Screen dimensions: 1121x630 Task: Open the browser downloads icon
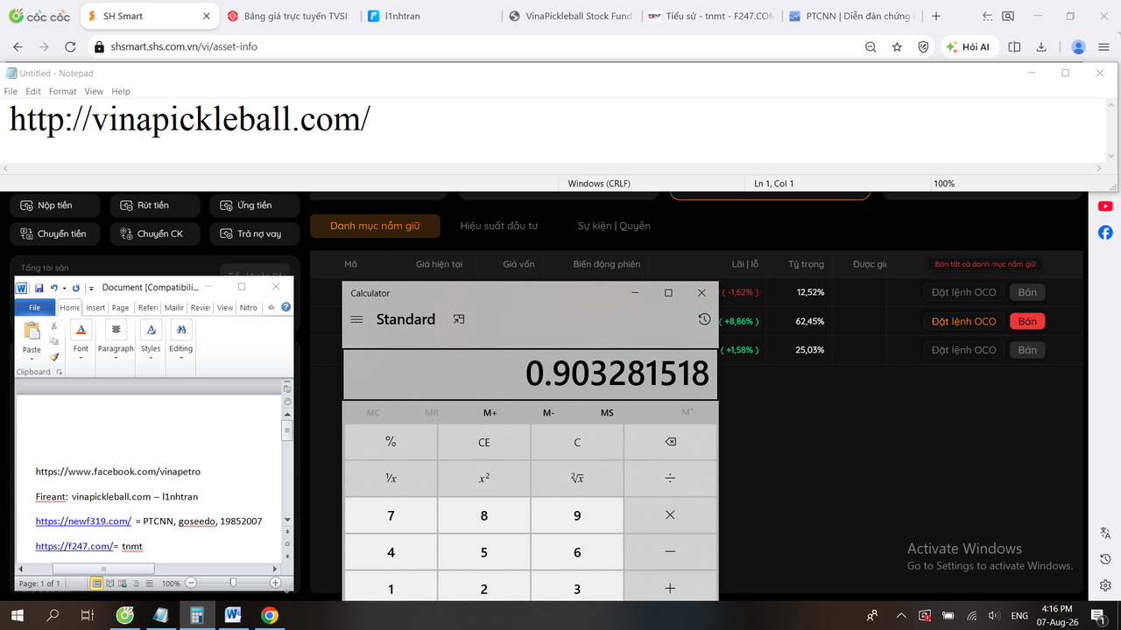point(1041,47)
